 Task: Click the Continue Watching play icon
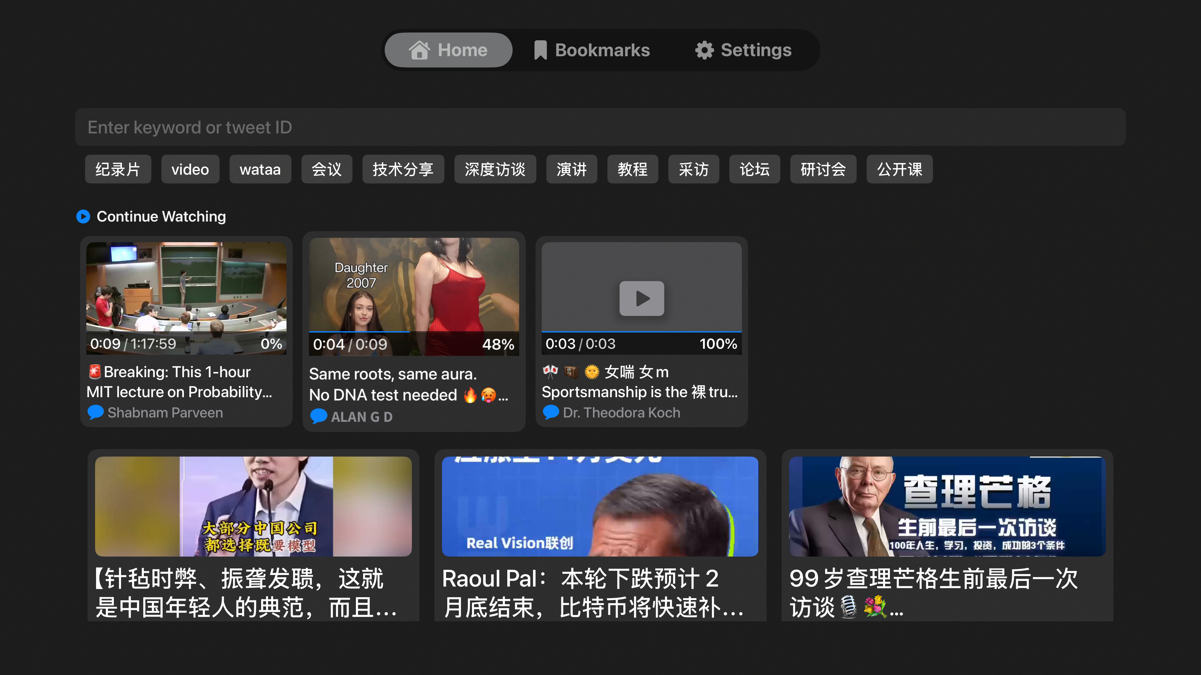(84, 216)
